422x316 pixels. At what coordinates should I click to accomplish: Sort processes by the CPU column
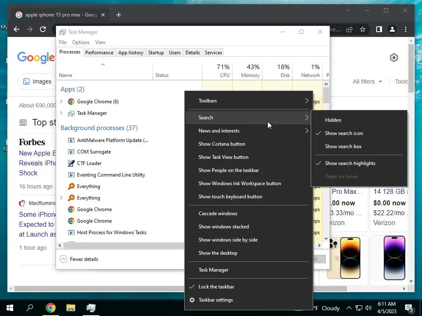[x=217, y=71]
